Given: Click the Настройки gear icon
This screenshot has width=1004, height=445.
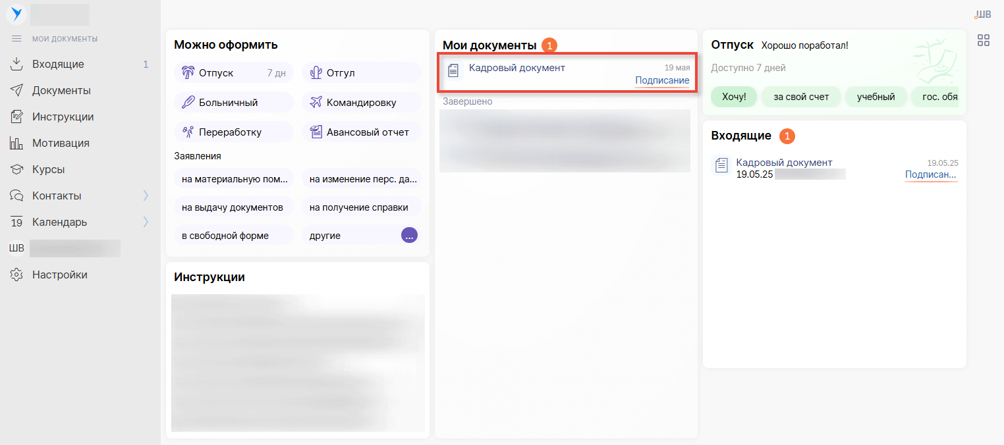Looking at the screenshot, I should click(16, 275).
